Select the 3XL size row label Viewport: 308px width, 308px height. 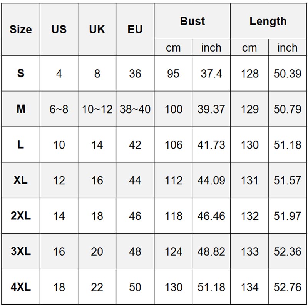tap(21, 251)
